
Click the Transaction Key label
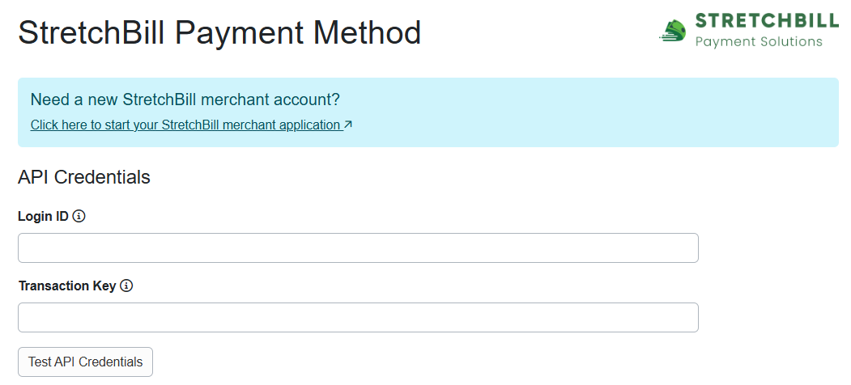[67, 286]
